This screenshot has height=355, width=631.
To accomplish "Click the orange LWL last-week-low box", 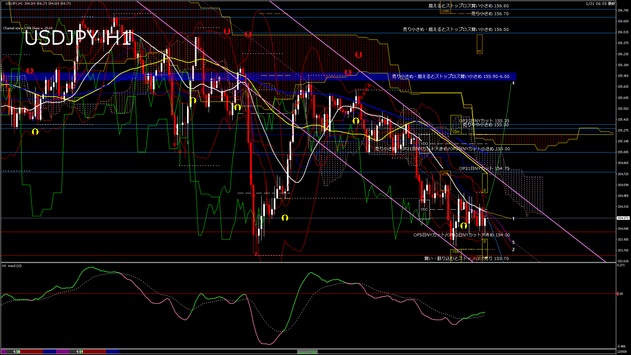I will (445, 173).
